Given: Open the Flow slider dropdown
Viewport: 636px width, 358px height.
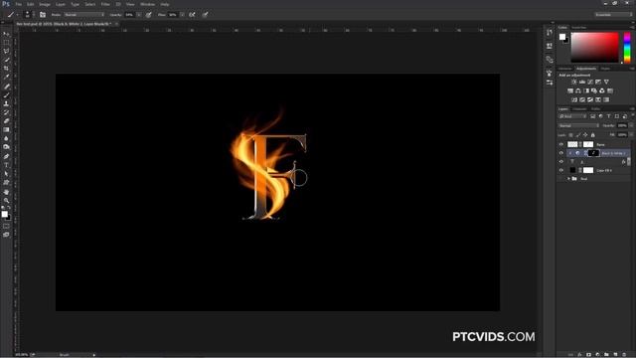Looking at the screenshot, I should (182, 15).
